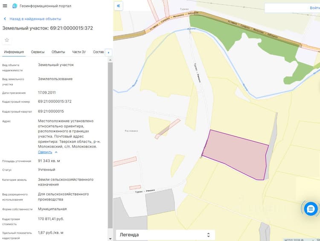The image size is (320, 241).
Task: Click the 1,87 руб./кв. м value
Action: pos(51,232)
